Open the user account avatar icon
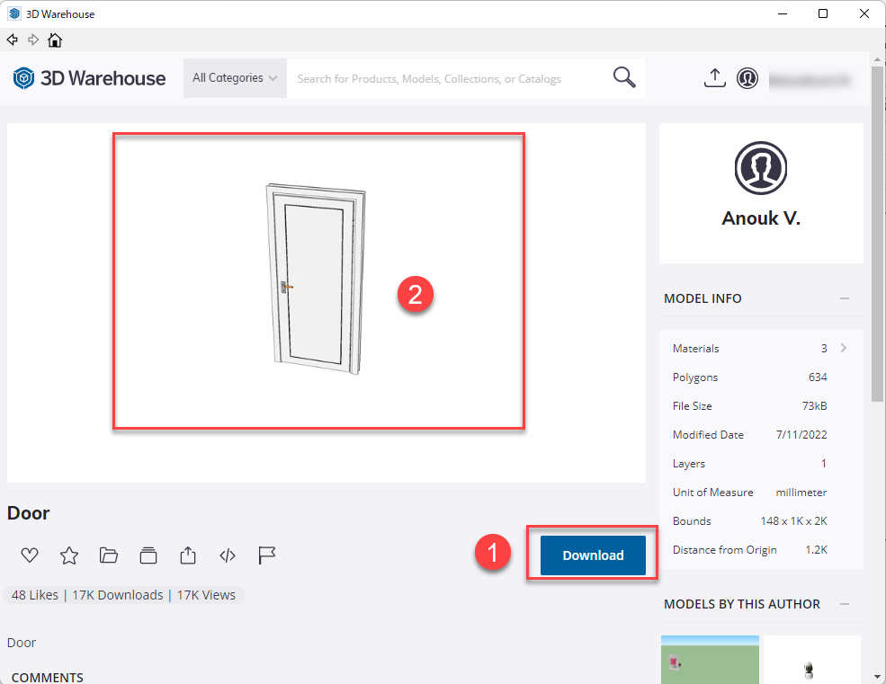Screen dimensions: 886x684 tap(747, 78)
